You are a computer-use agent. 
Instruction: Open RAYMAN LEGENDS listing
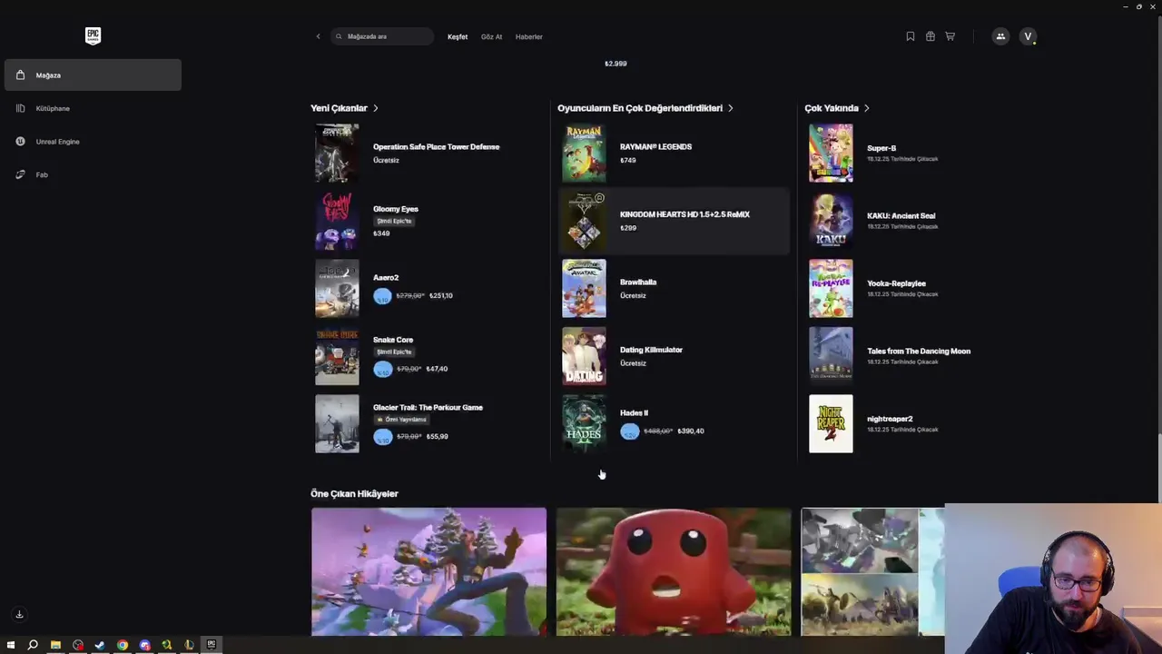674,154
